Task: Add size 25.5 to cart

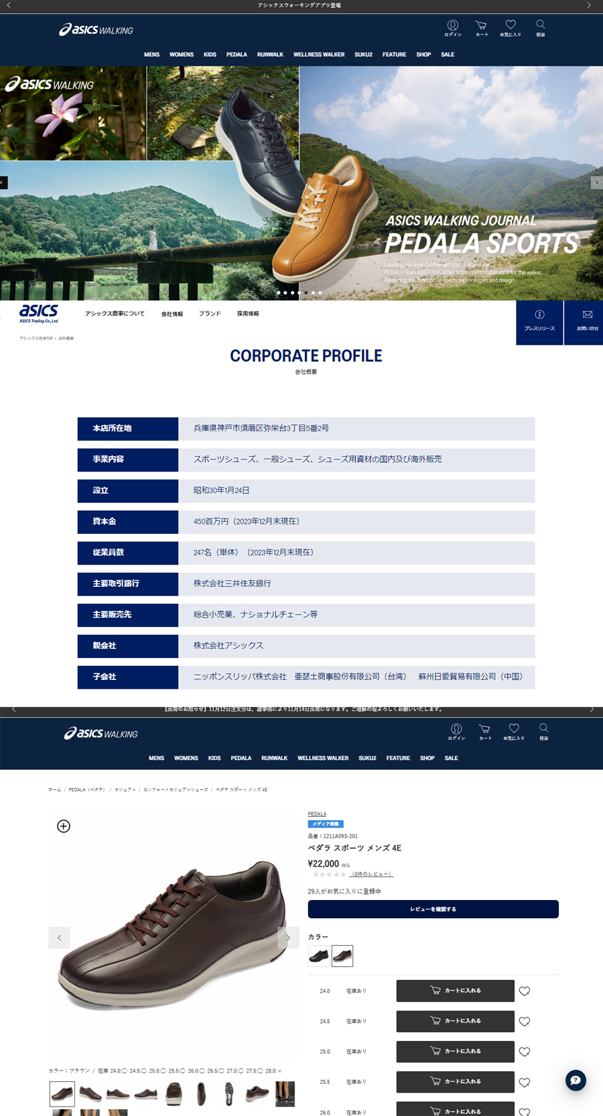Action: click(x=456, y=1082)
